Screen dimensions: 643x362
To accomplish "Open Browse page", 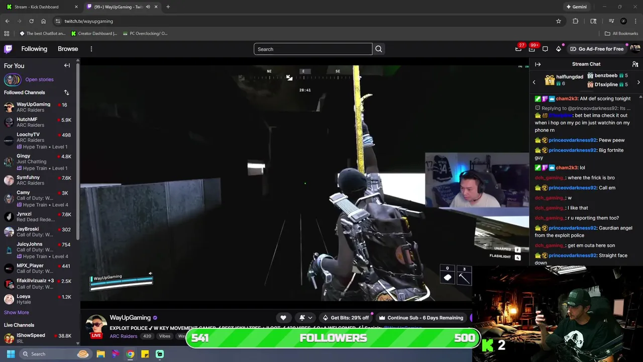I will click(x=68, y=49).
